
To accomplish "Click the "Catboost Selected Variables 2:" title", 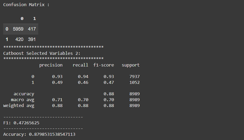I will coord(42,53).
